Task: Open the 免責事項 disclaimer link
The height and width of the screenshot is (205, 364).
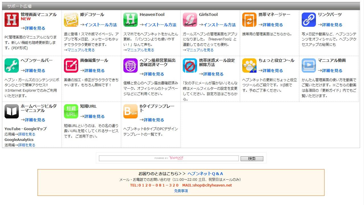Action: 181,191
